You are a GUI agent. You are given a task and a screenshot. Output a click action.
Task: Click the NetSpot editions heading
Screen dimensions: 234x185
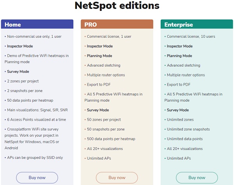pos(117,6)
